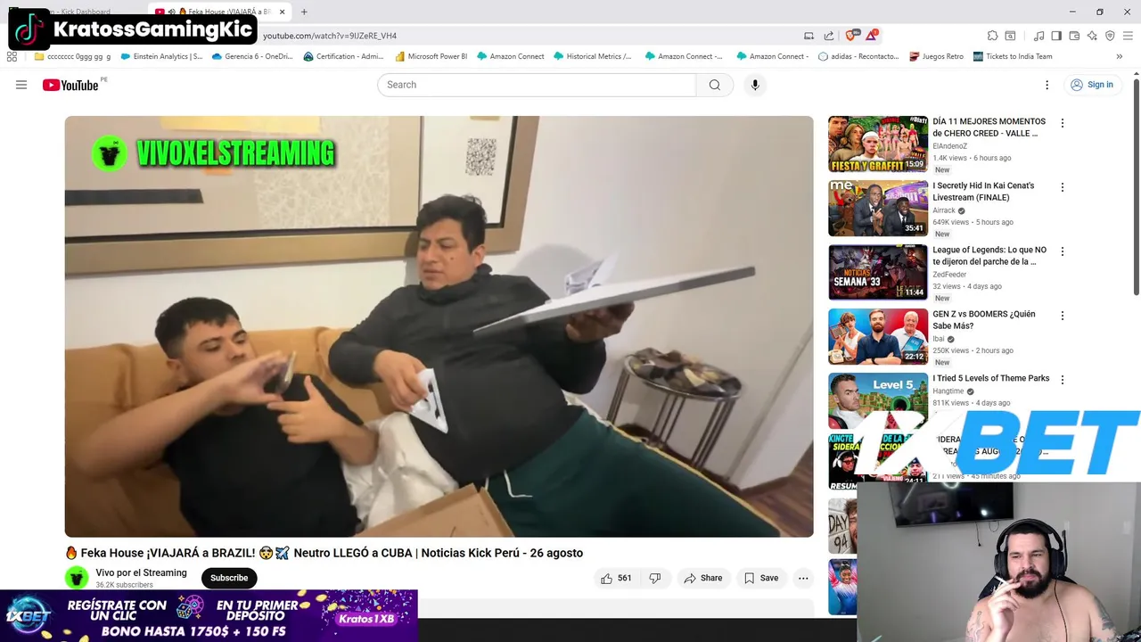The width and height of the screenshot is (1141, 642).
Task: Open options for GEN Z vs BOOMERS video
Action: point(1062,316)
